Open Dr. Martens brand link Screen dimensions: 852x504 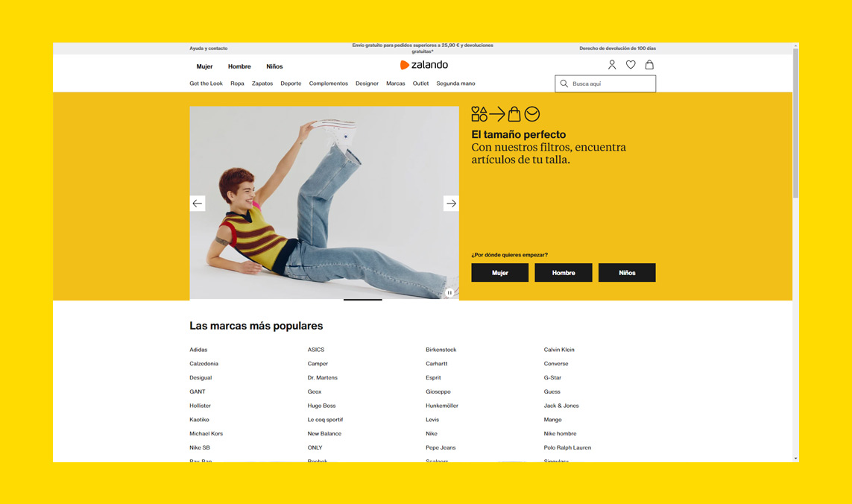(322, 378)
